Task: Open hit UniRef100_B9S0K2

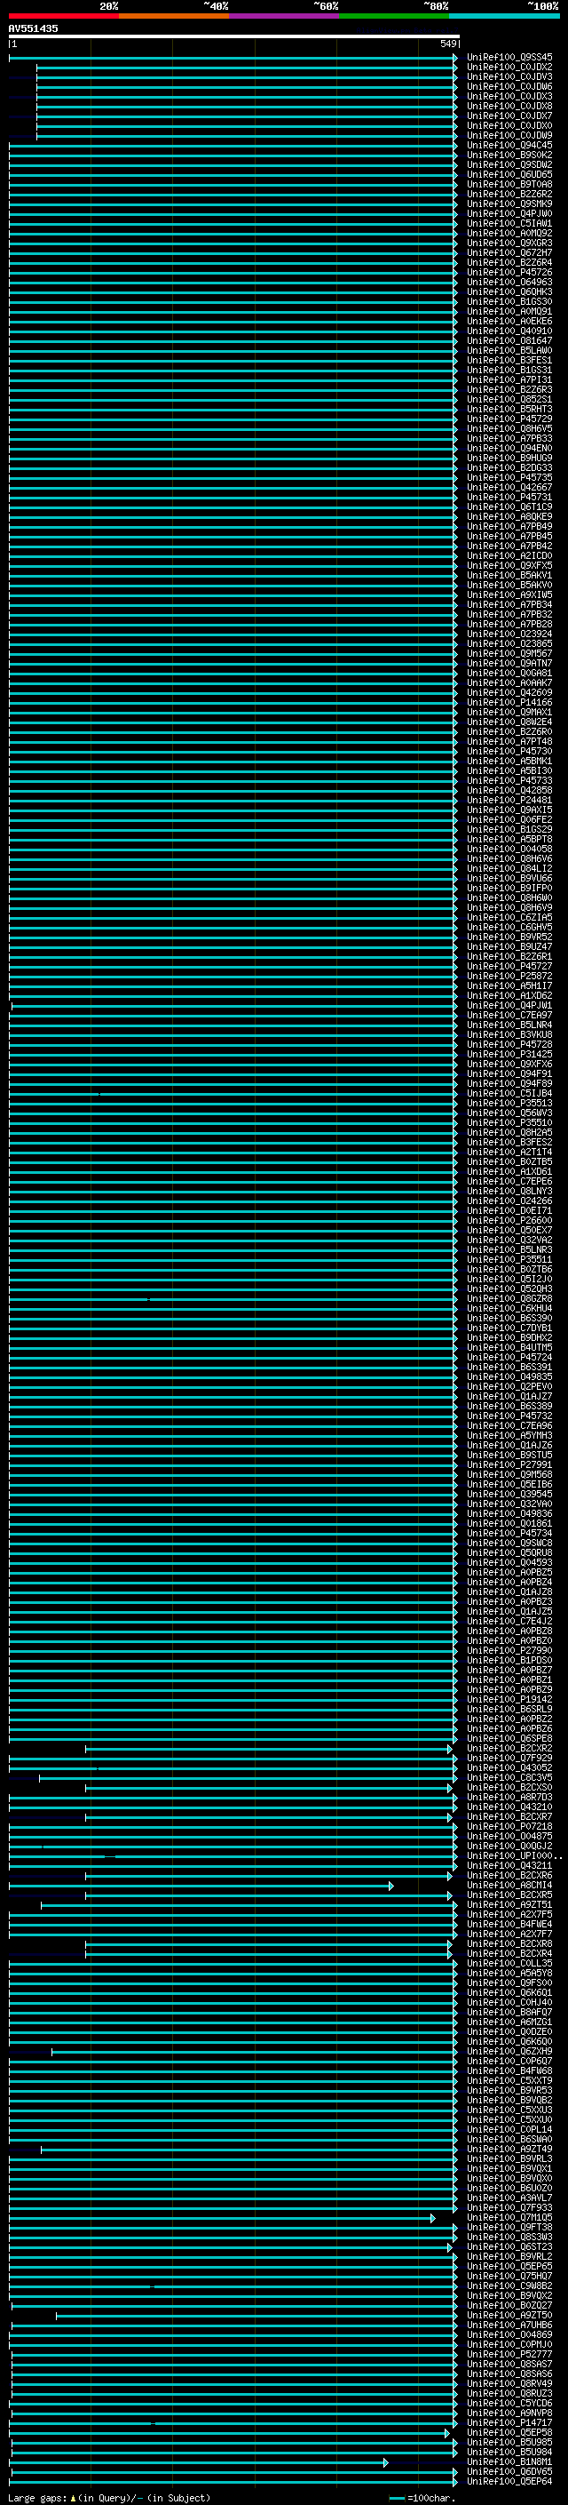Action: 509,156
